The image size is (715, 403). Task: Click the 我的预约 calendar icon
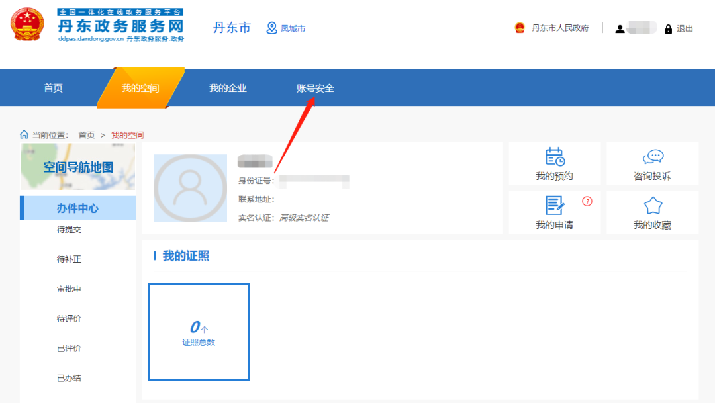554,157
